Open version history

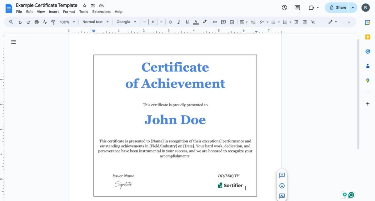pyautogui.click(x=284, y=7)
